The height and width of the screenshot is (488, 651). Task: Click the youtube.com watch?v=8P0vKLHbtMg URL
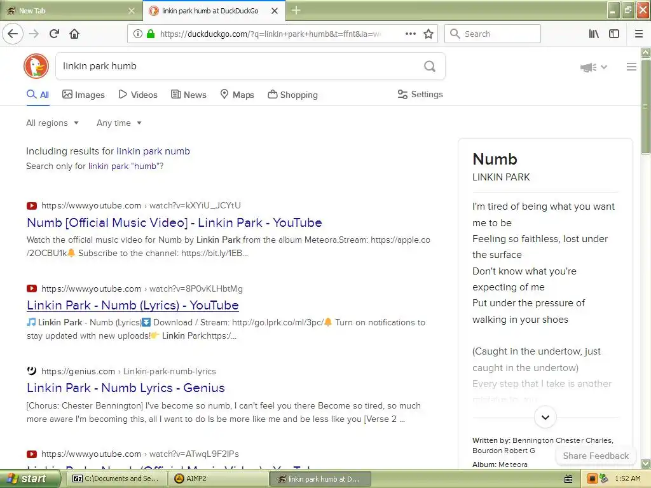pyautogui.click(x=142, y=288)
